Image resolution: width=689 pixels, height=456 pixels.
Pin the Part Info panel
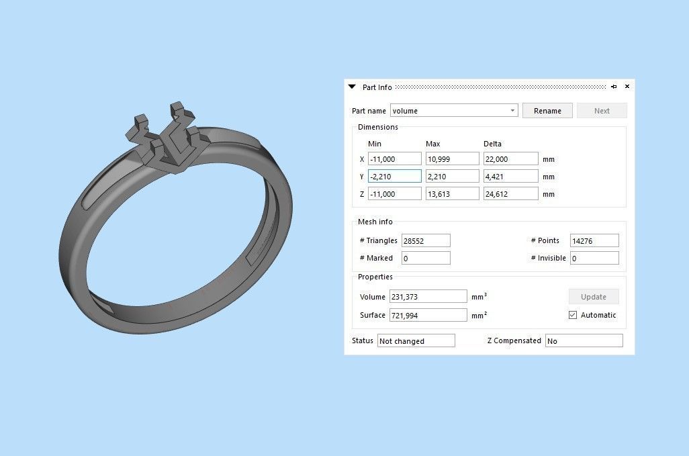(614, 87)
